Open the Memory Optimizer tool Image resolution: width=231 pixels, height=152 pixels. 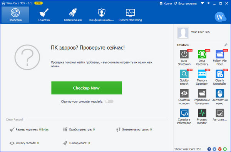(202, 77)
